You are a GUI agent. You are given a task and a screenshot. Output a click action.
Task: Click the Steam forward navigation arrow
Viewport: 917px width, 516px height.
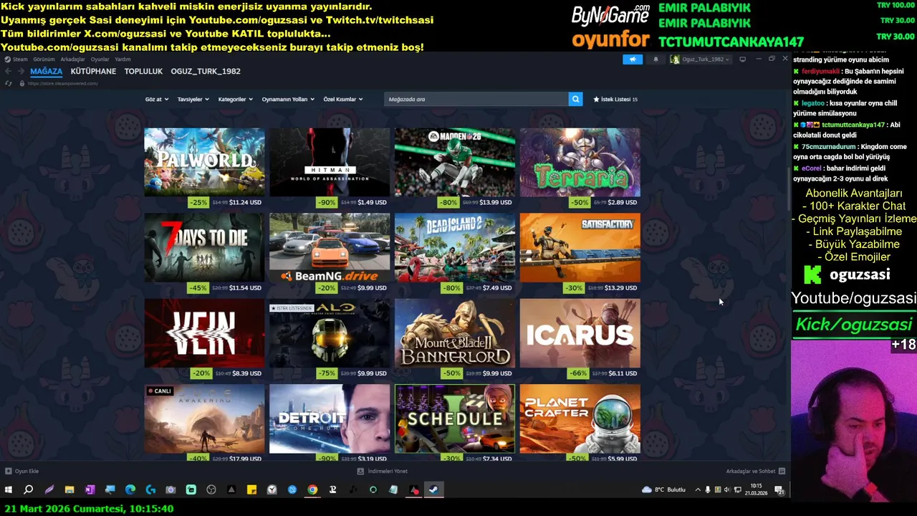21,71
